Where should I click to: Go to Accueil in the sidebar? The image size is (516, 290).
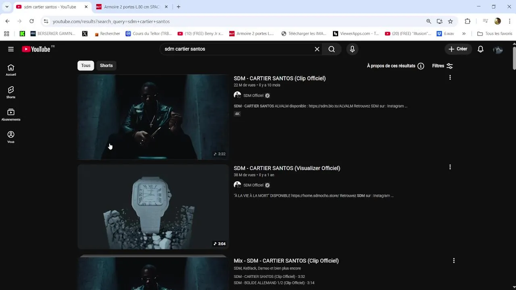[x=11, y=70]
